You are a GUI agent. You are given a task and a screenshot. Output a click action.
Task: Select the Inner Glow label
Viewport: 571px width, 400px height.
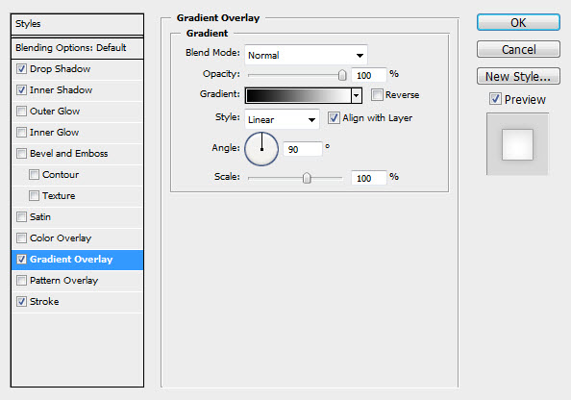pos(54,133)
